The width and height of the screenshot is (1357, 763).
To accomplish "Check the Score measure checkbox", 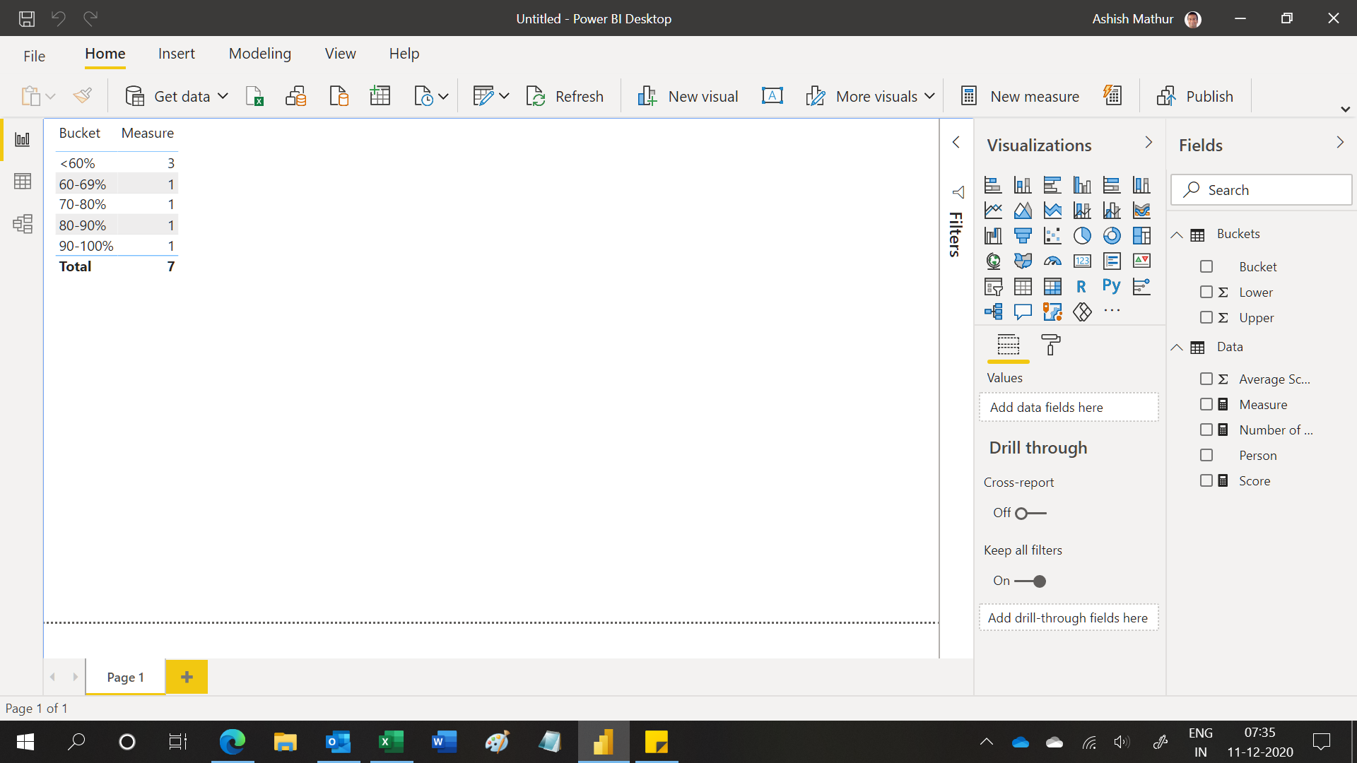I will point(1206,480).
